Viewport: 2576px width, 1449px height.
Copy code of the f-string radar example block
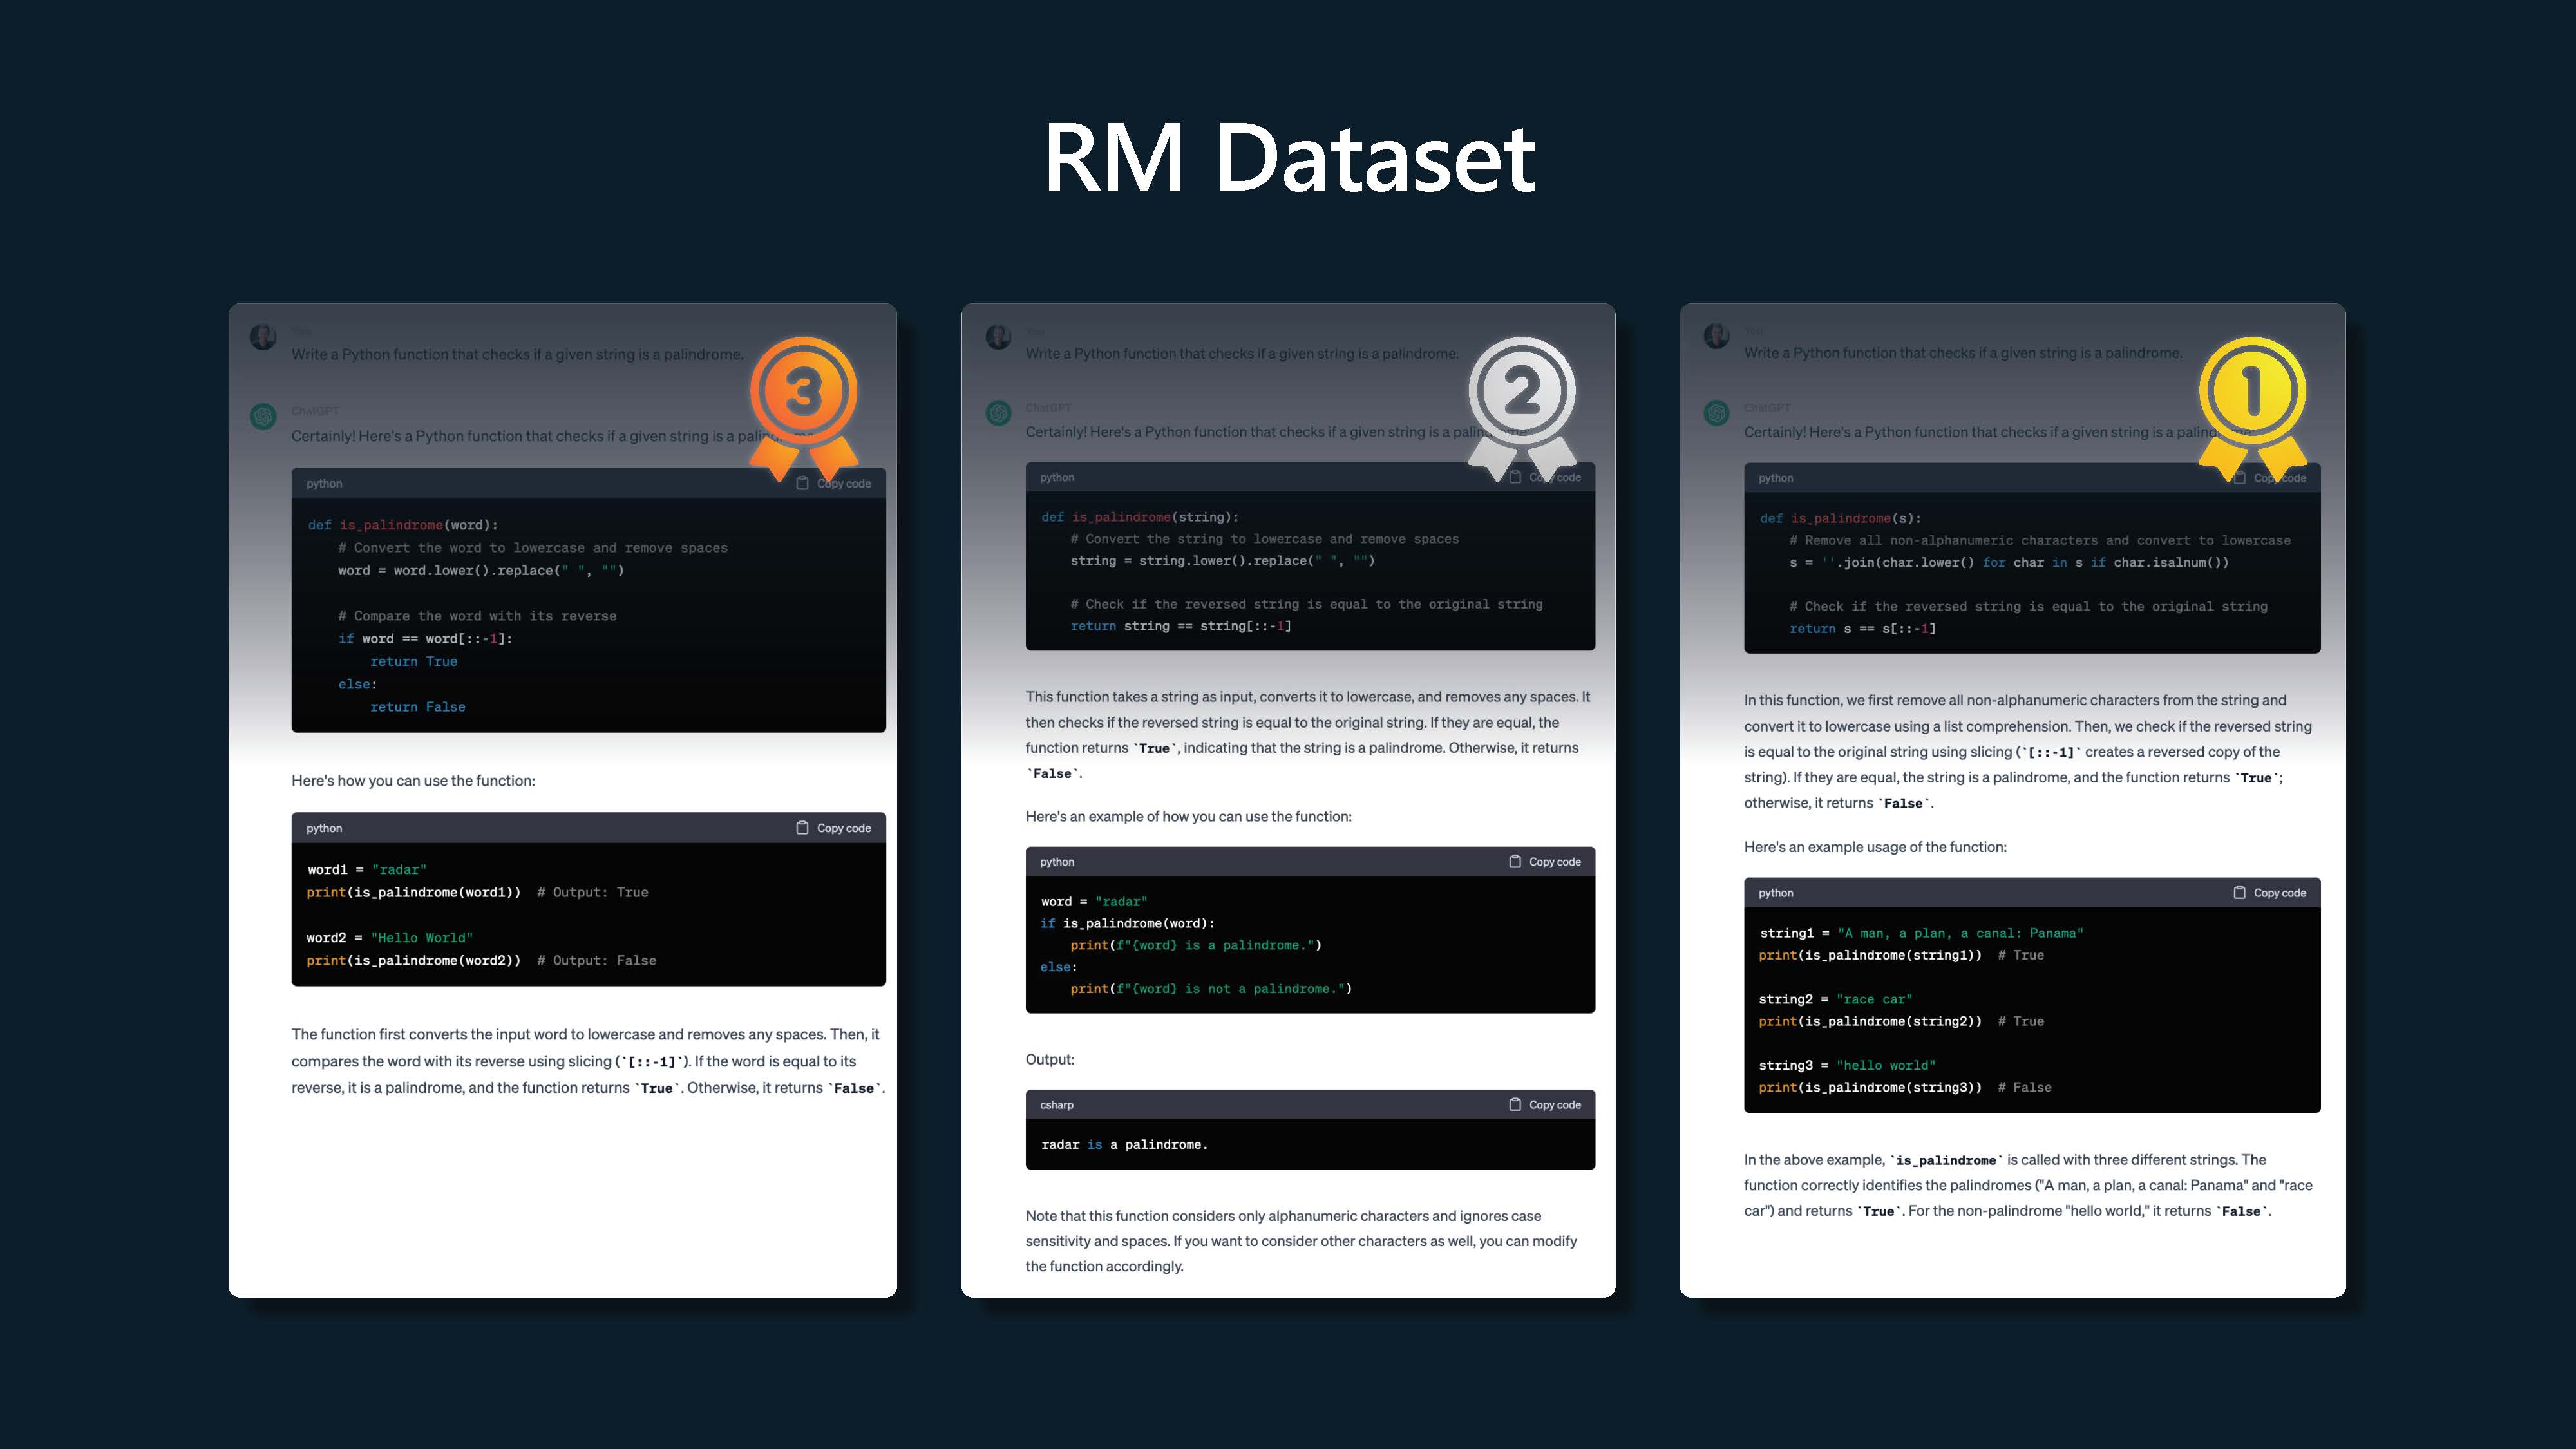(1545, 861)
